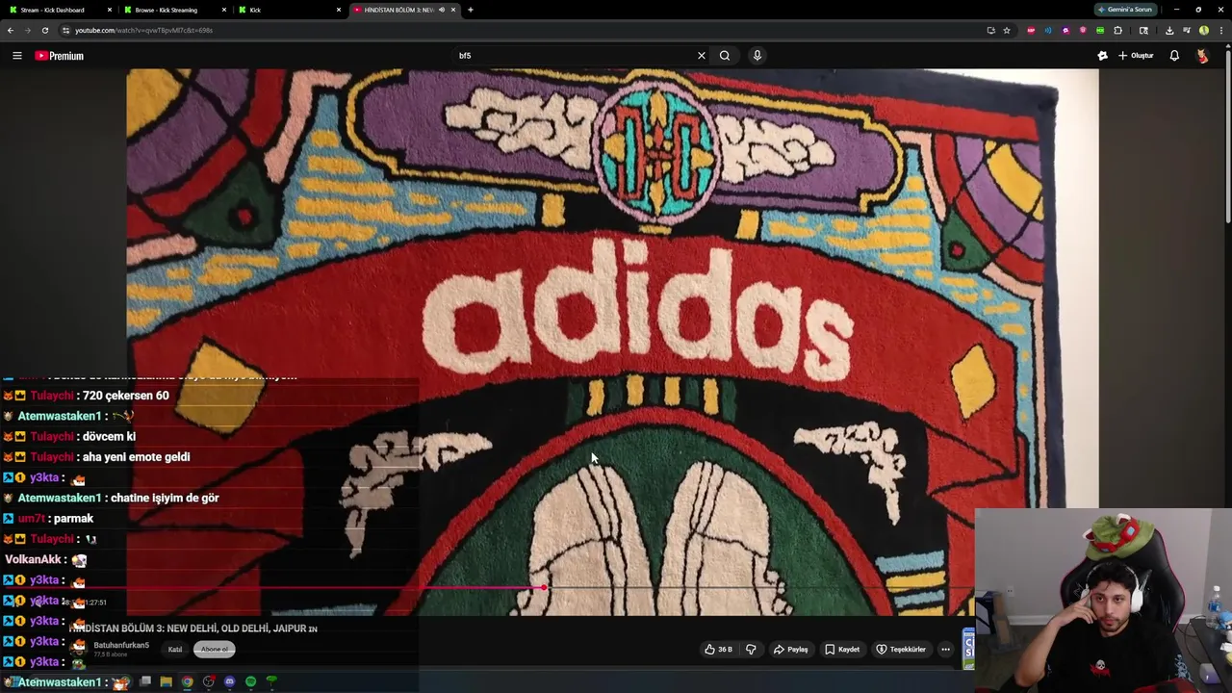Click chat message 'chatine işiyim de gör'
The height and width of the screenshot is (693, 1232).
(165, 498)
